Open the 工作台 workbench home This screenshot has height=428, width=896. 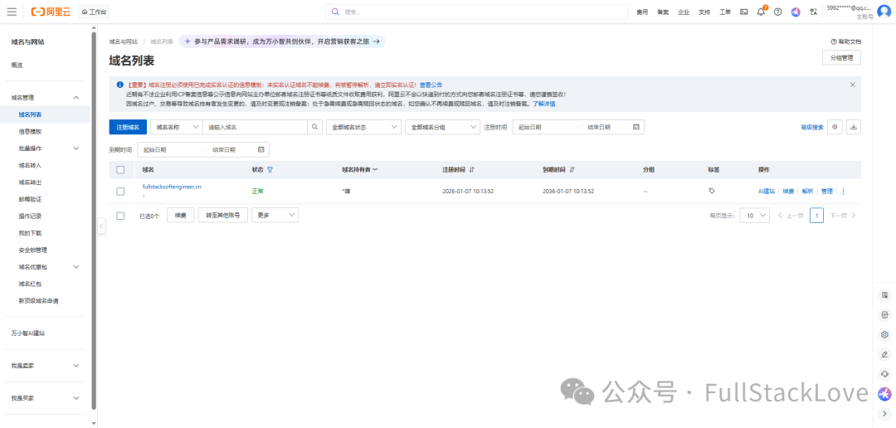coord(95,12)
